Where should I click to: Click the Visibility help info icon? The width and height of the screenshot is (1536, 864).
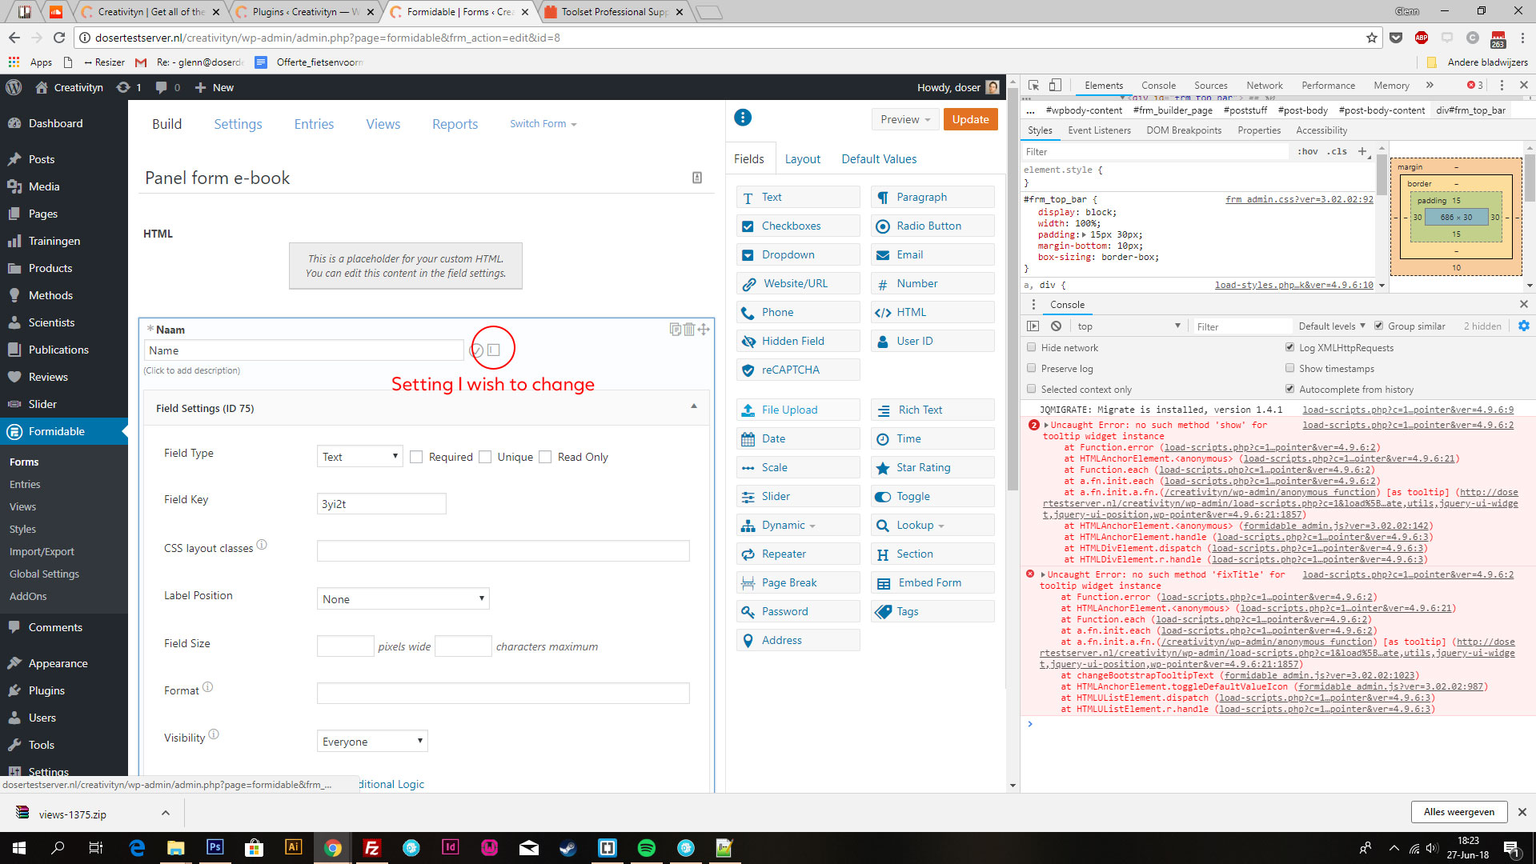[214, 734]
